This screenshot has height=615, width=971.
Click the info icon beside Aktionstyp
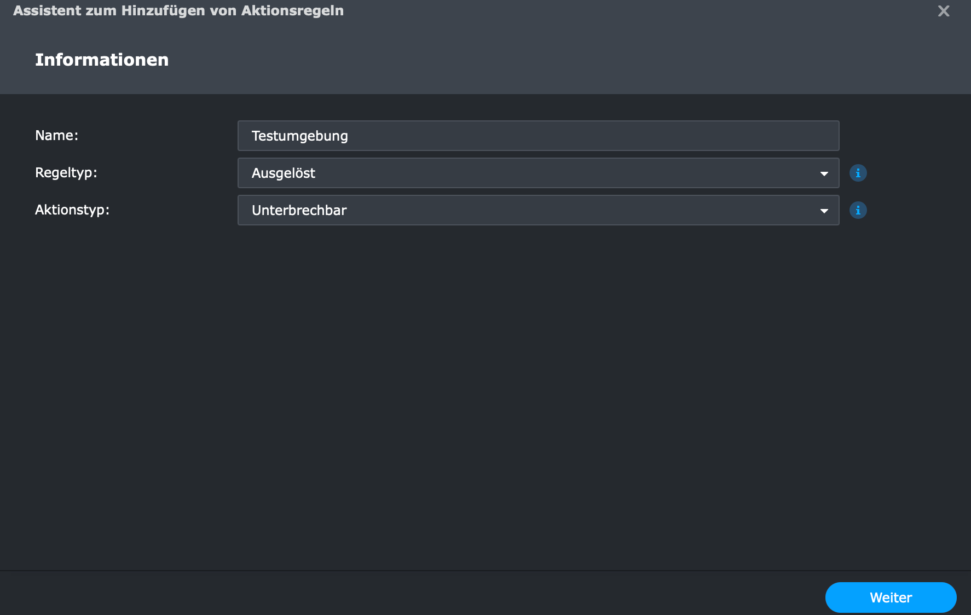[x=858, y=210]
